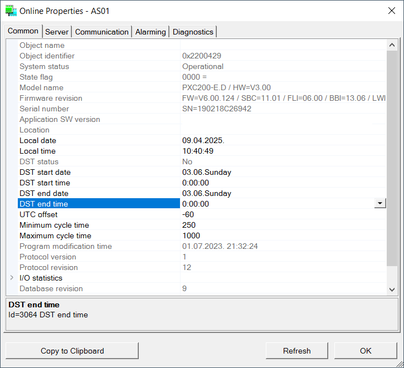Switch to the Server tab
Image resolution: width=404 pixels, height=368 pixels.
[57, 32]
